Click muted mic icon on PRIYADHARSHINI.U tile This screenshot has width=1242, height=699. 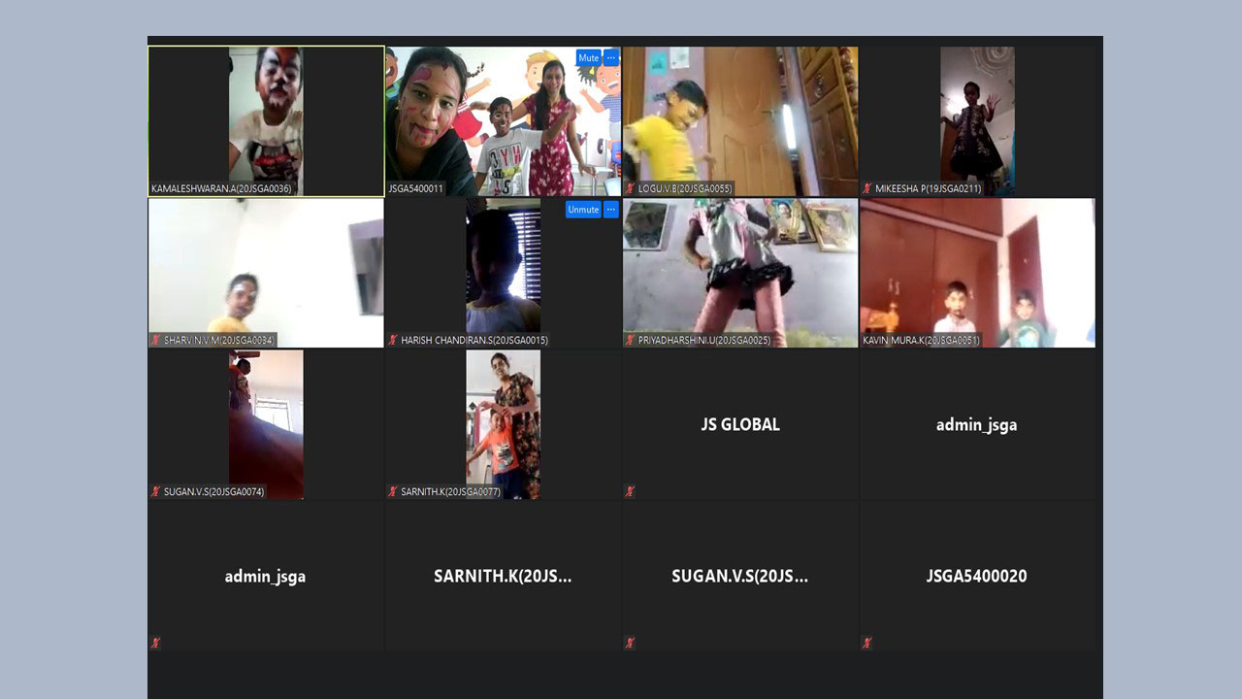pos(630,340)
